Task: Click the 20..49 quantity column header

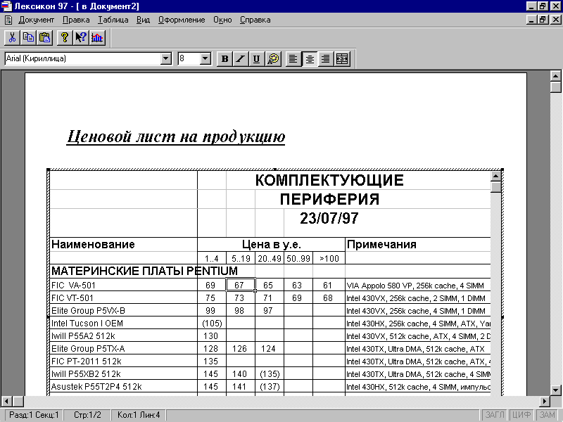Action: tap(270, 258)
